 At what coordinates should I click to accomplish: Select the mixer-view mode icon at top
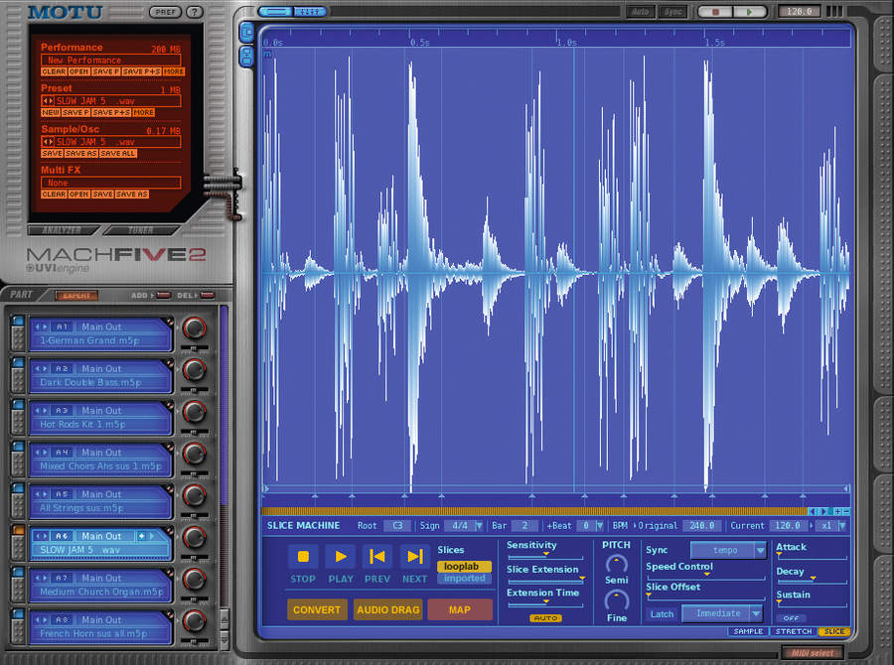pyautogui.click(x=310, y=11)
